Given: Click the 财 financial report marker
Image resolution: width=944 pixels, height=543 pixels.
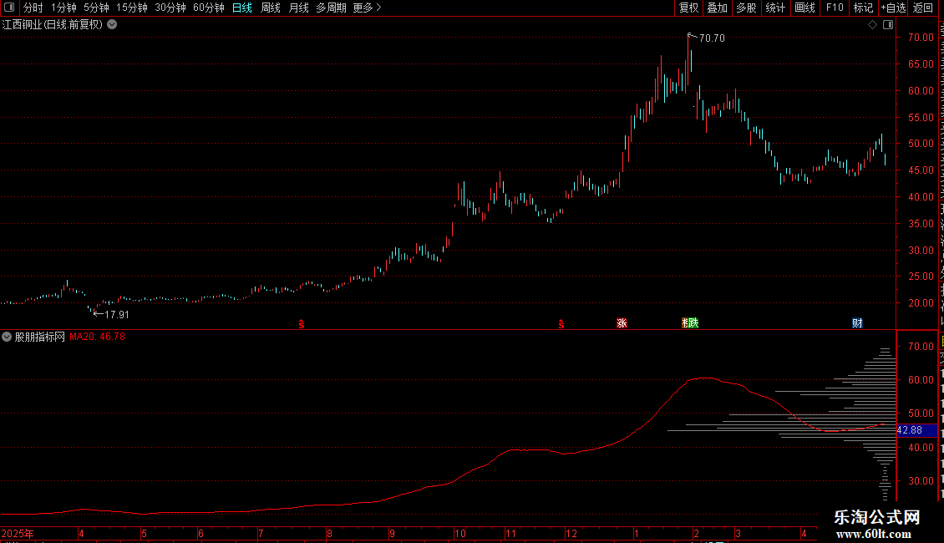Looking at the screenshot, I should pos(857,323).
